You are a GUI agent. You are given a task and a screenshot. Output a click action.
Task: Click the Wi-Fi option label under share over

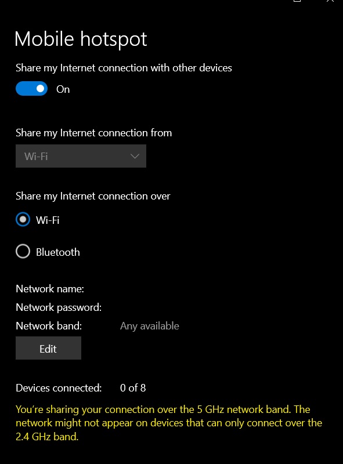tap(48, 220)
